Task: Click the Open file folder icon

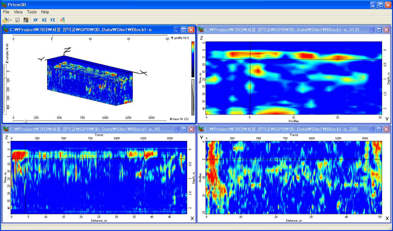Action: [x=5, y=20]
